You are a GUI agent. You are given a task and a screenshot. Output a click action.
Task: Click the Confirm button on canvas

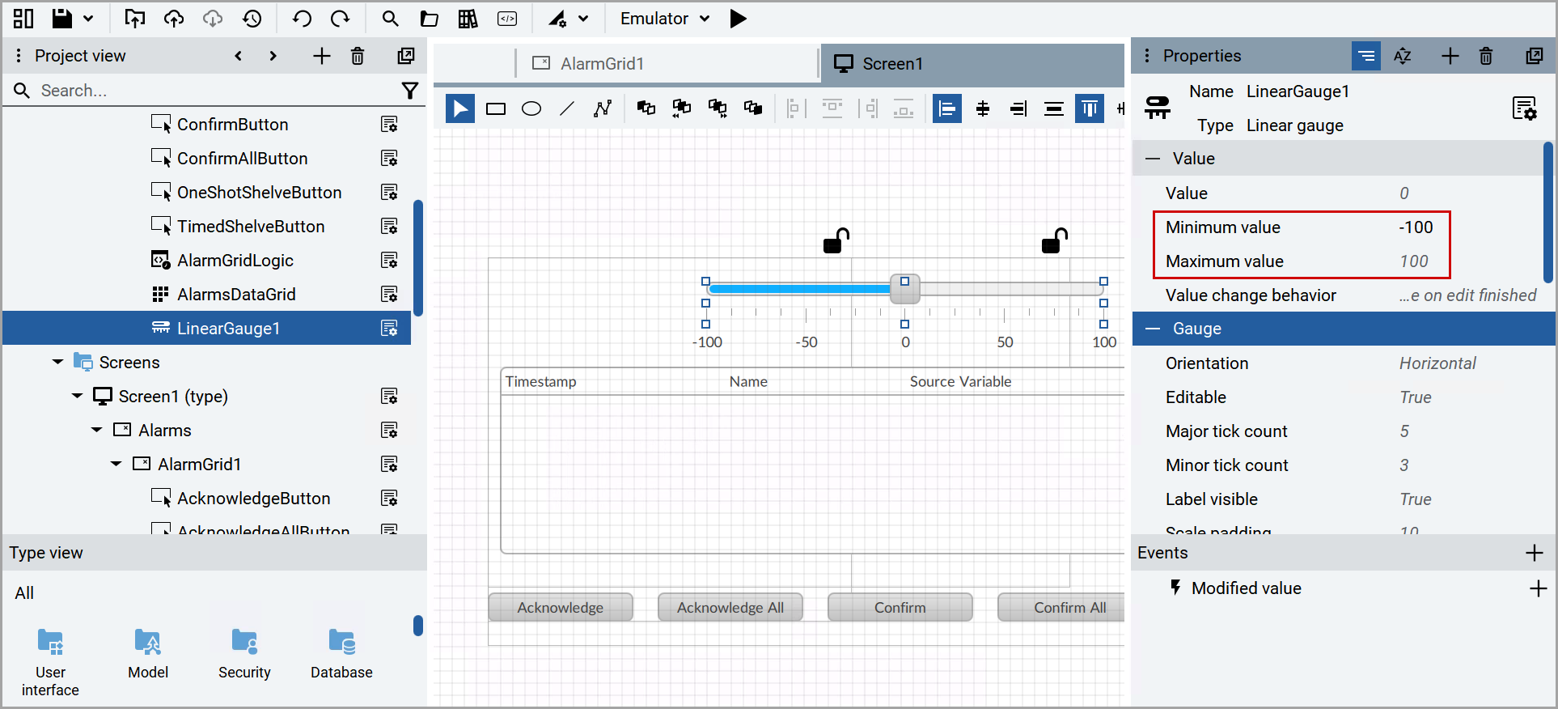[x=900, y=607]
